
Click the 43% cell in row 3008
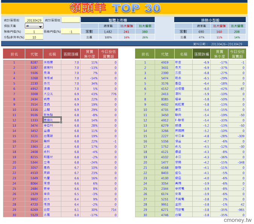coord(90,94)
